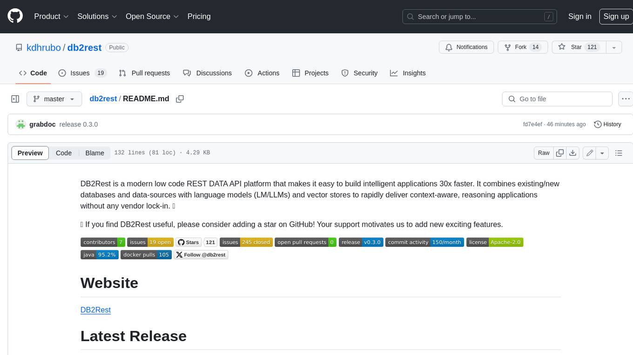Viewport: 633px width, 355px height.
Task: Click the release v0.3.0 badge
Action: point(361,242)
